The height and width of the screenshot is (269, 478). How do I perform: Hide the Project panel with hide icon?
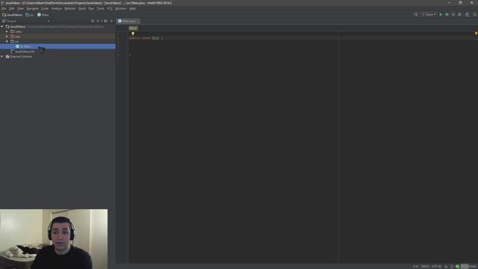[111, 21]
